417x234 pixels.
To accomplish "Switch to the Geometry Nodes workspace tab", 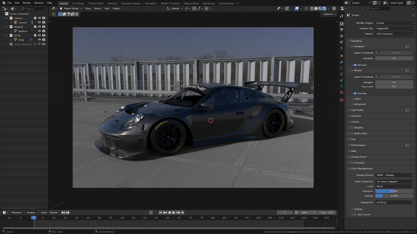I will pyautogui.click(x=131, y=3).
